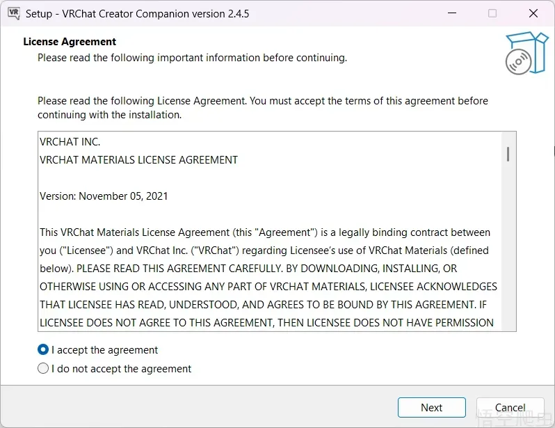Cancel the installation

(510, 408)
